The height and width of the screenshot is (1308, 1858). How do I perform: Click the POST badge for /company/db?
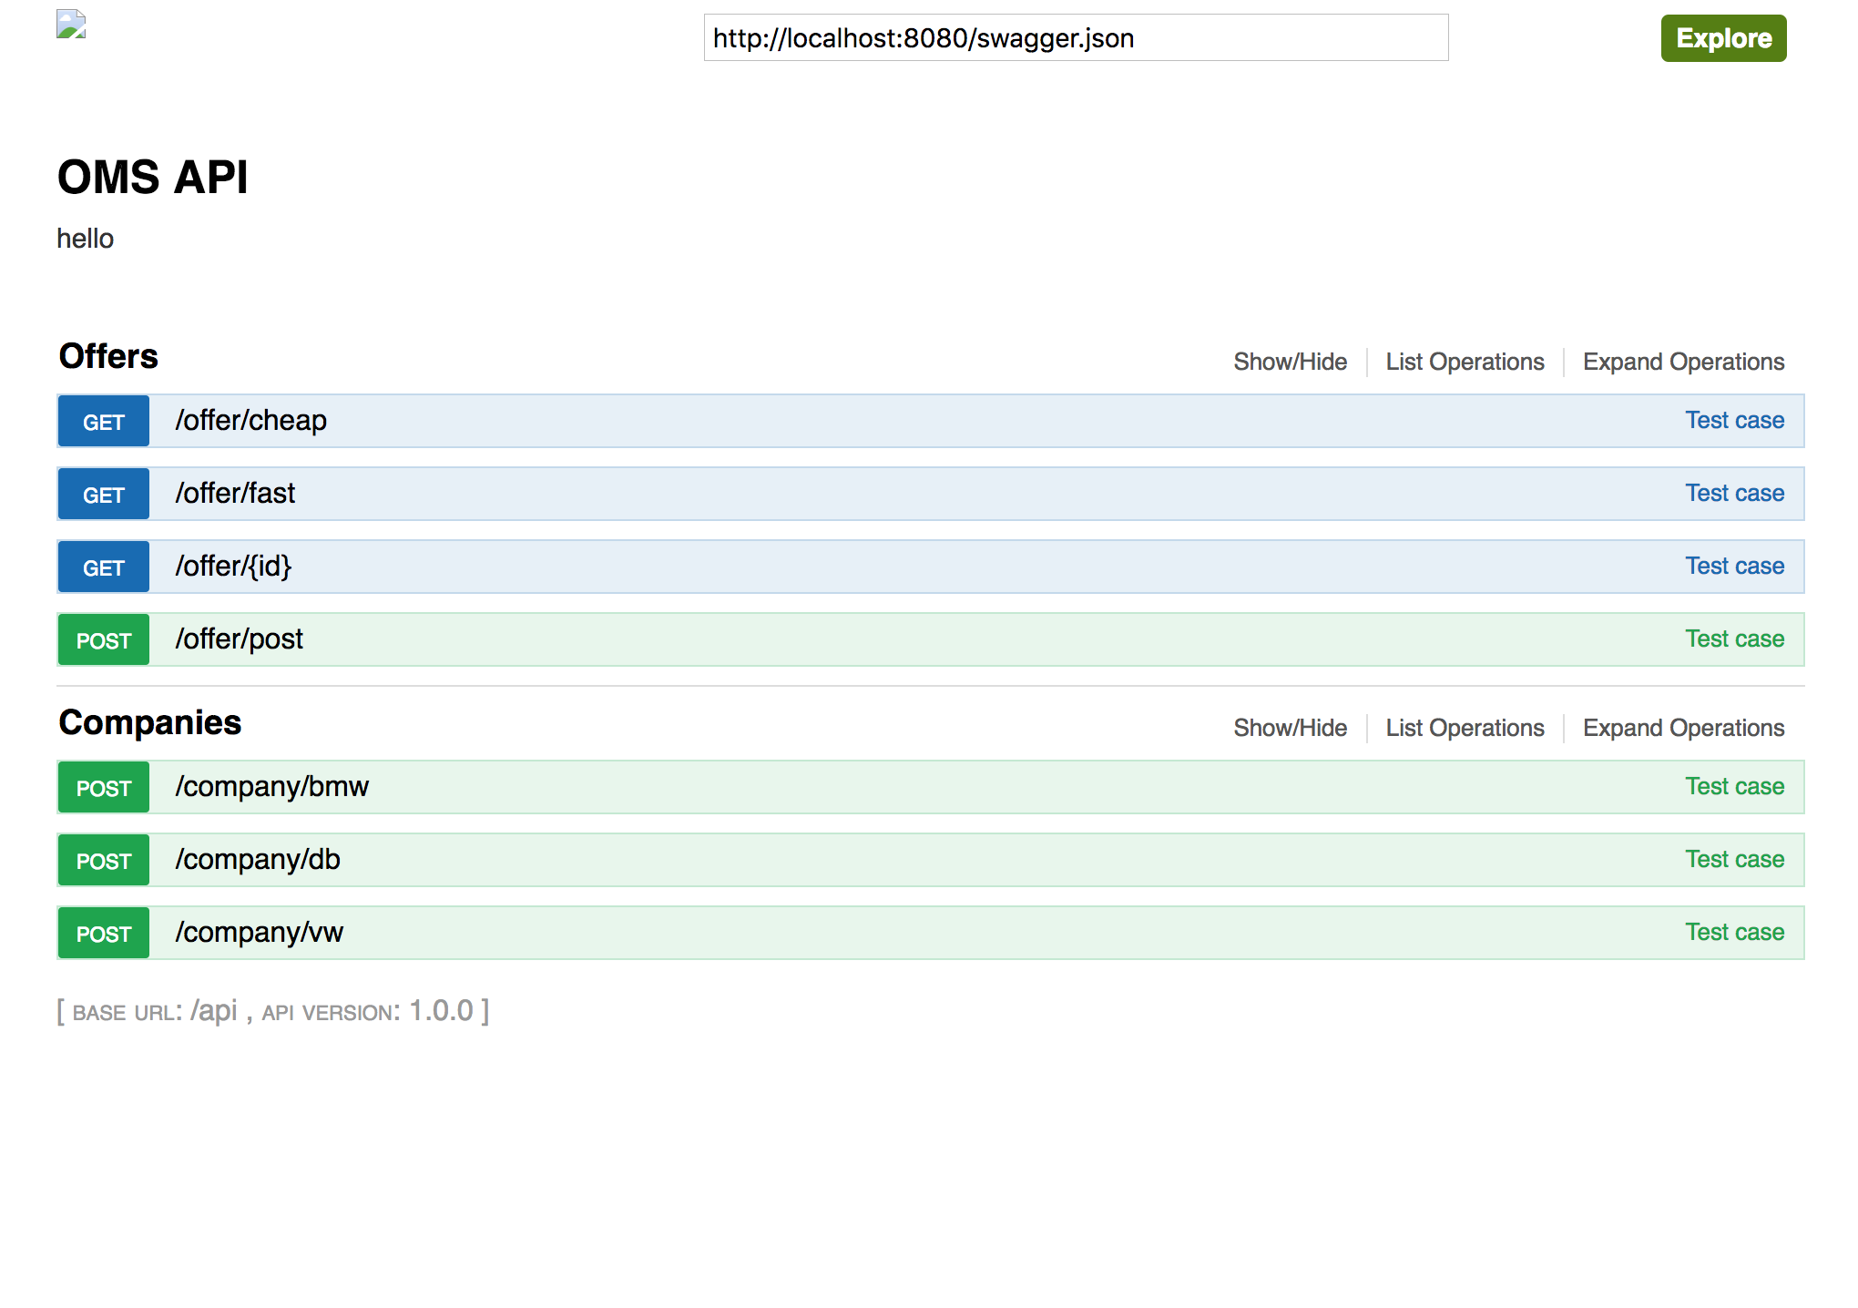(104, 861)
